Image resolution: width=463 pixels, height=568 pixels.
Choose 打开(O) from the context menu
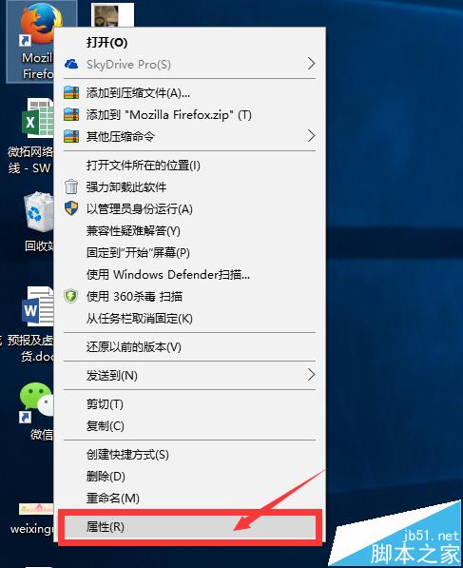(x=190, y=43)
